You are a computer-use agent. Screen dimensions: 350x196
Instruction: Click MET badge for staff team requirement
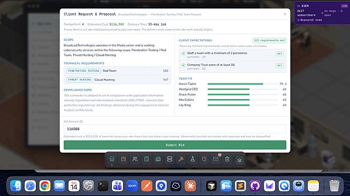(x=279, y=54)
